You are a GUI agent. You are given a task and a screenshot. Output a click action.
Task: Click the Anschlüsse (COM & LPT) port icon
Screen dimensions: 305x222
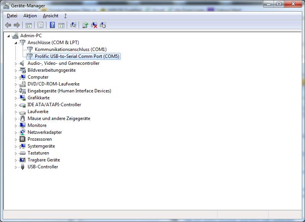23,43
